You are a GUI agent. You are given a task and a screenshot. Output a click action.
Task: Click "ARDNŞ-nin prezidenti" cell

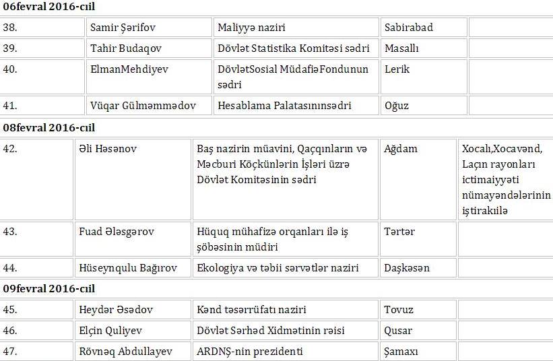pos(250,352)
